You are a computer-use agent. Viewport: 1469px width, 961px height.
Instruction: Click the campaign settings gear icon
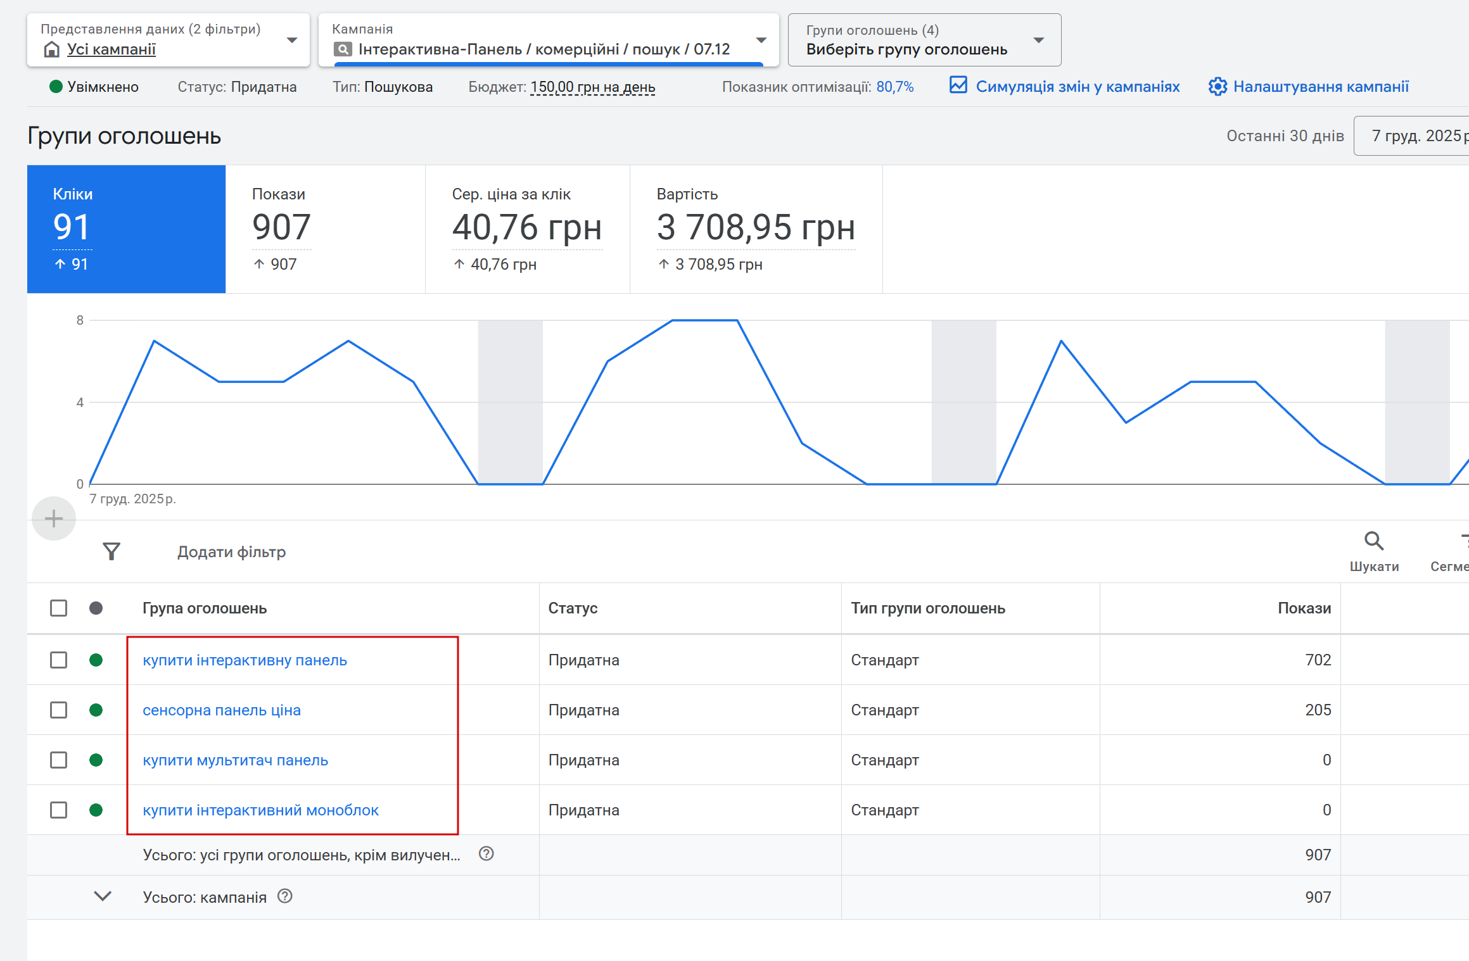click(x=1217, y=86)
